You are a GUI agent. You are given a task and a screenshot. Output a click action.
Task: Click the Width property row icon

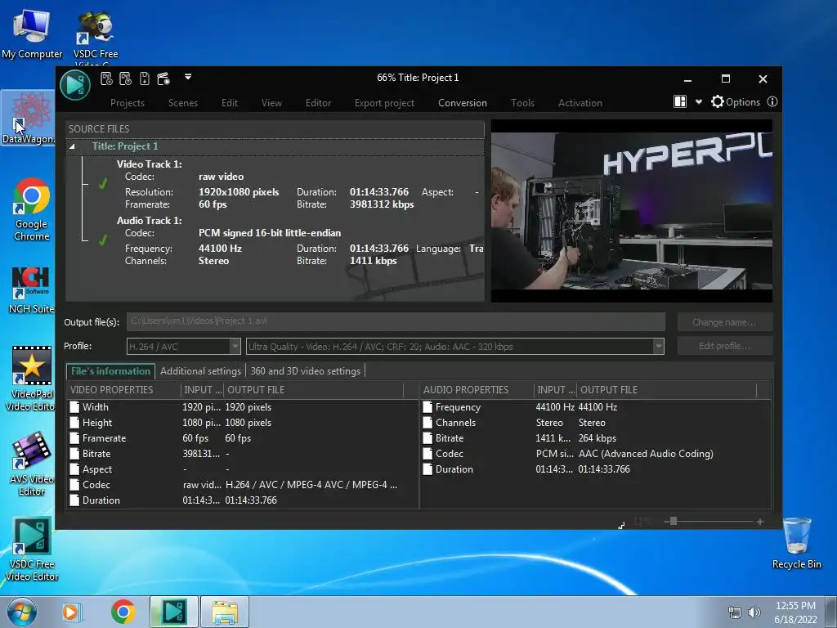point(74,407)
